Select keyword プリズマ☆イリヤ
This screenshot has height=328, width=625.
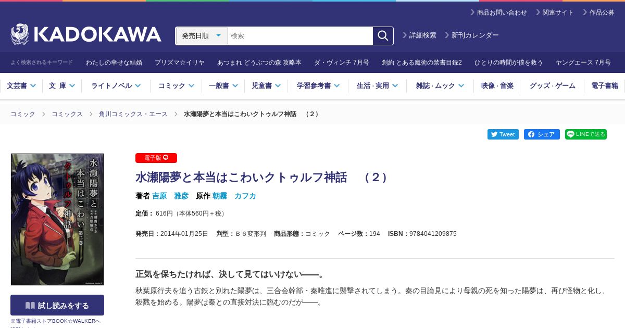180,62
